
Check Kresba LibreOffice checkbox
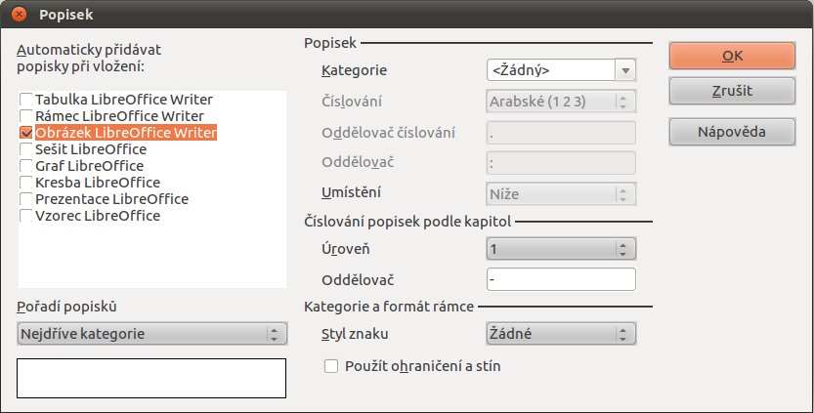26,183
